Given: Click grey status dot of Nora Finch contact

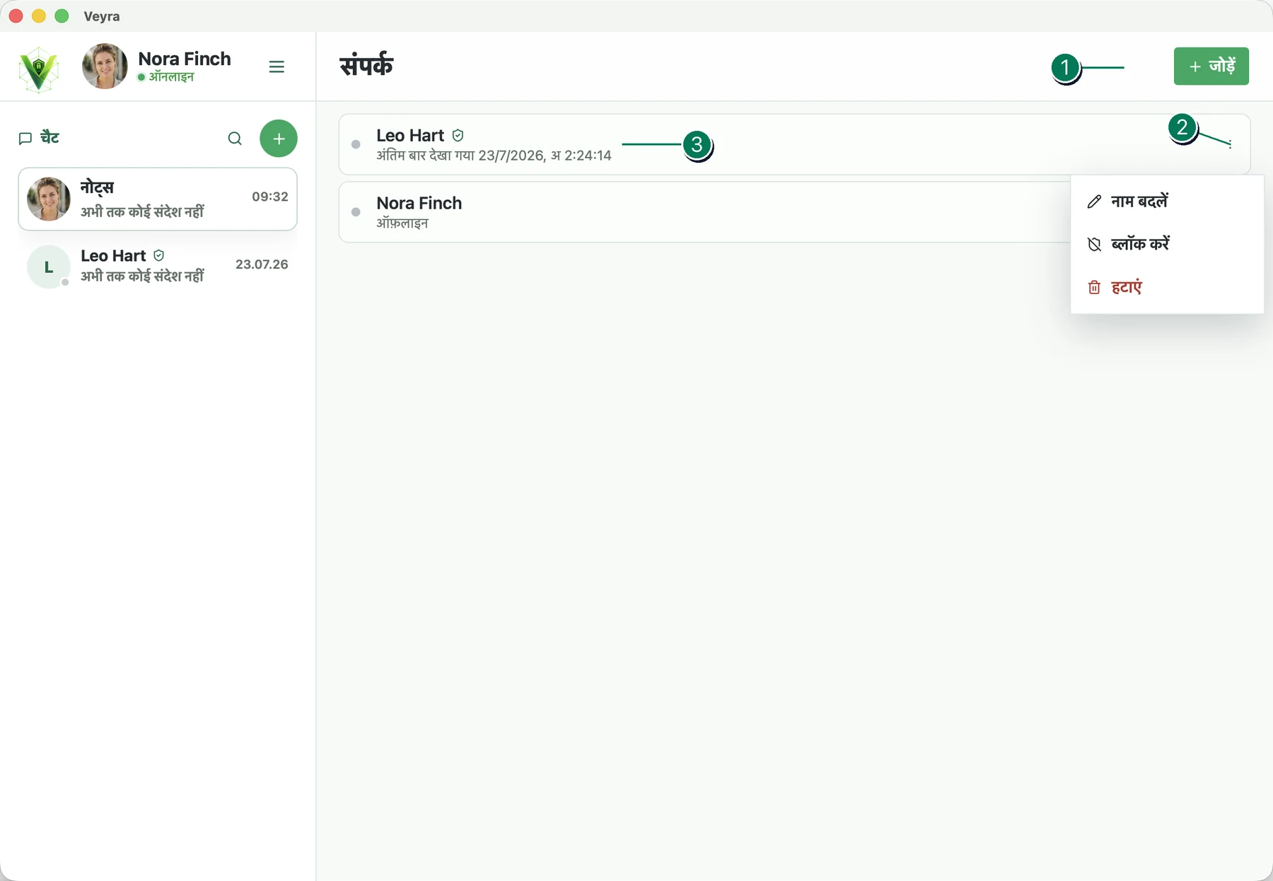Looking at the screenshot, I should pos(356,212).
